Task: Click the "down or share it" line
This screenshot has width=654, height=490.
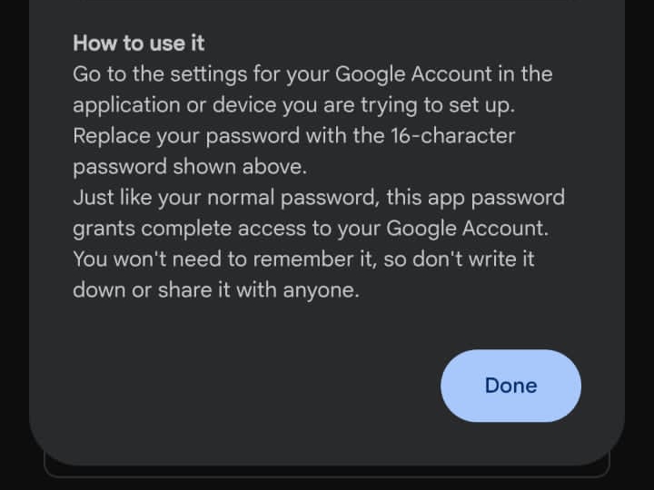Action: pos(216,290)
